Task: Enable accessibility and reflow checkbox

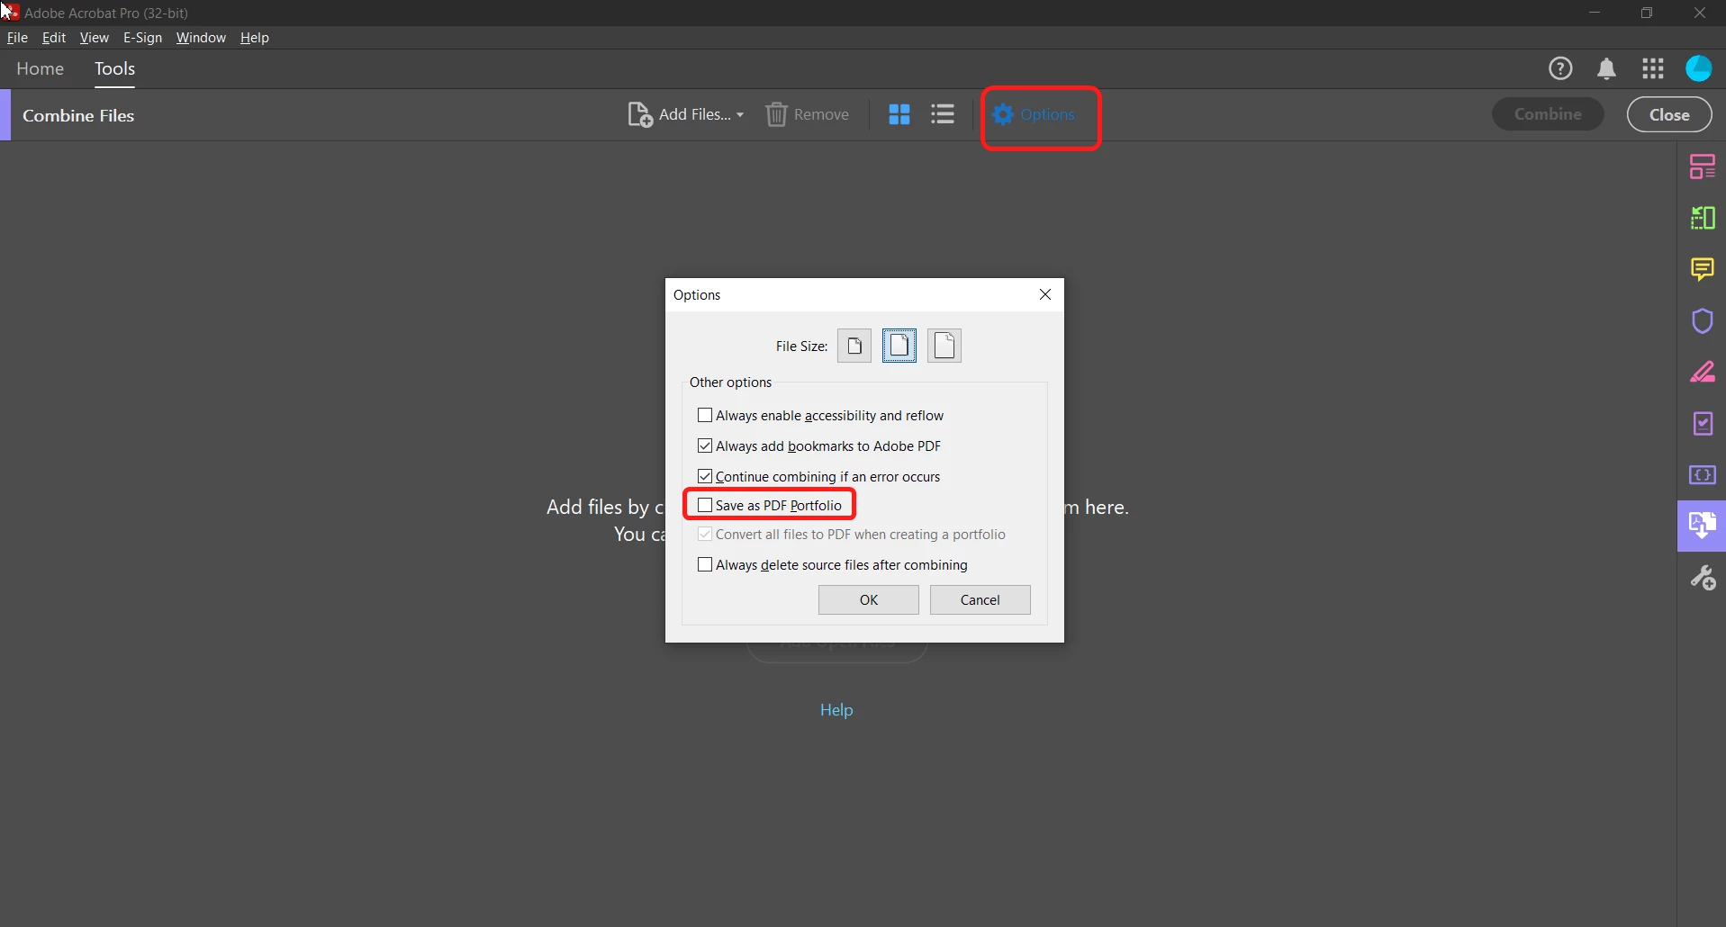Action: click(705, 415)
